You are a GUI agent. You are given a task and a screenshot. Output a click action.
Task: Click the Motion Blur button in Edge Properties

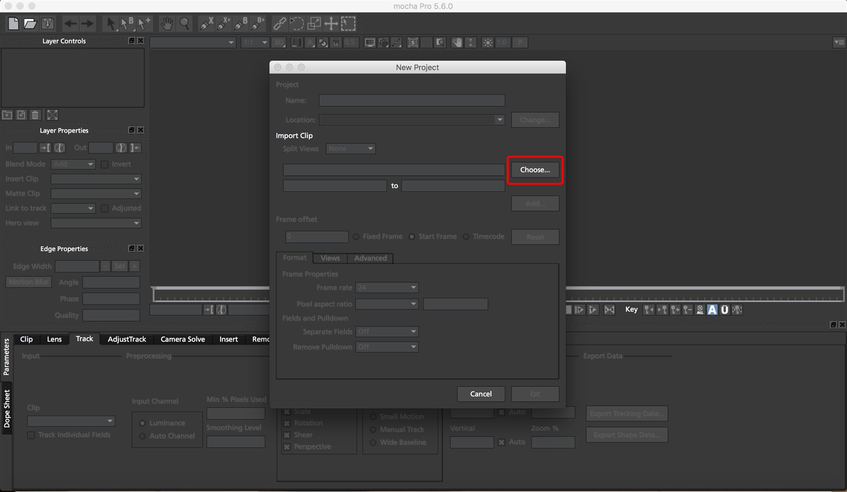click(29, 282)
